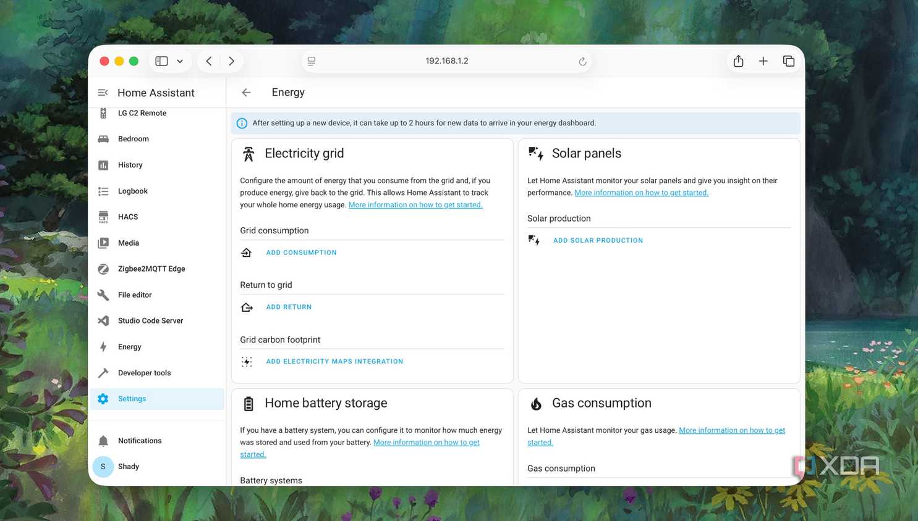Click the address bar showing 192.168.1.2
The image size is (918, 521).
click(x=446, y=61)
